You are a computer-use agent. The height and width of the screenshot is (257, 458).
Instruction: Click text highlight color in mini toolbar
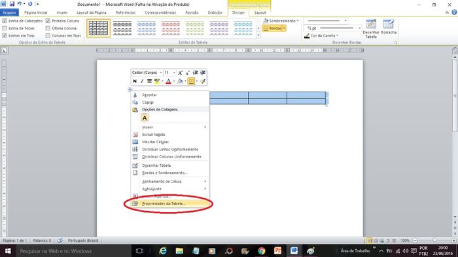coord(157,81)
